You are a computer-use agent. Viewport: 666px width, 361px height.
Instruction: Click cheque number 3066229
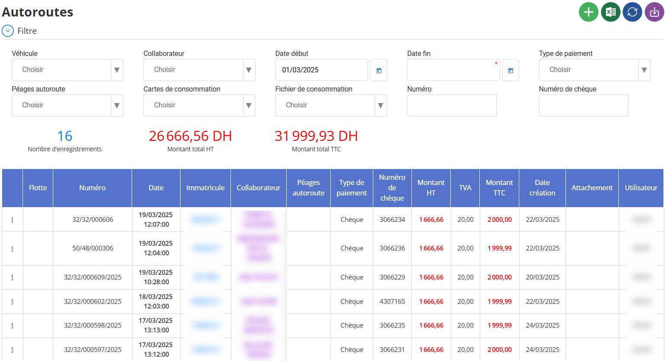point(392,277)
